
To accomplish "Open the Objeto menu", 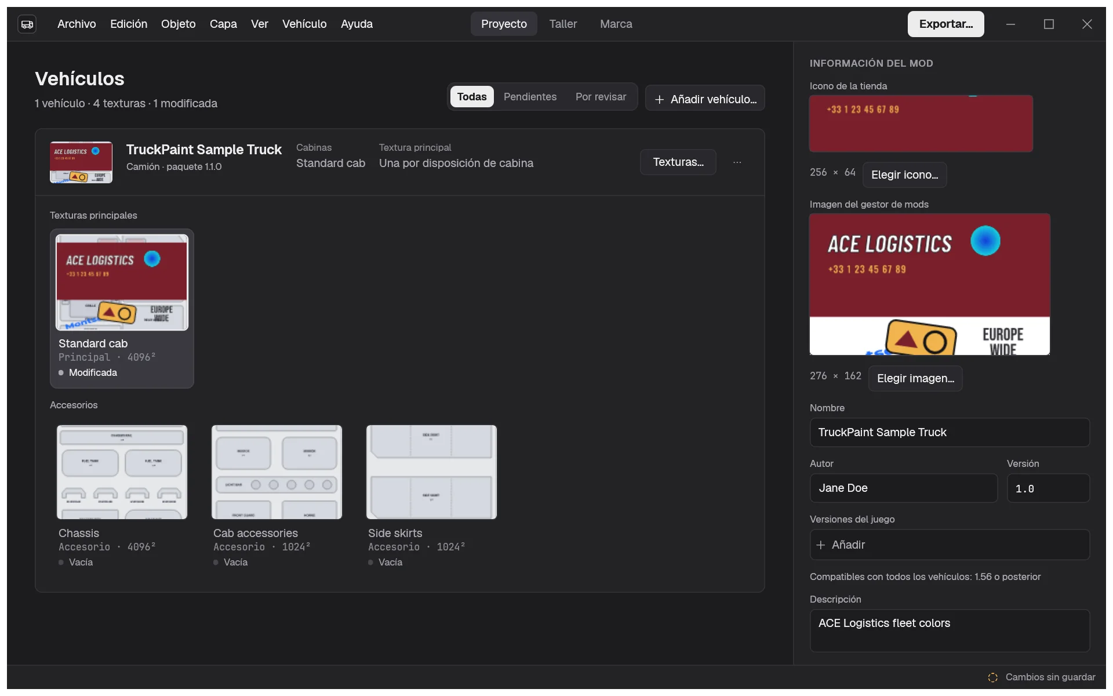I will [178, 24].
